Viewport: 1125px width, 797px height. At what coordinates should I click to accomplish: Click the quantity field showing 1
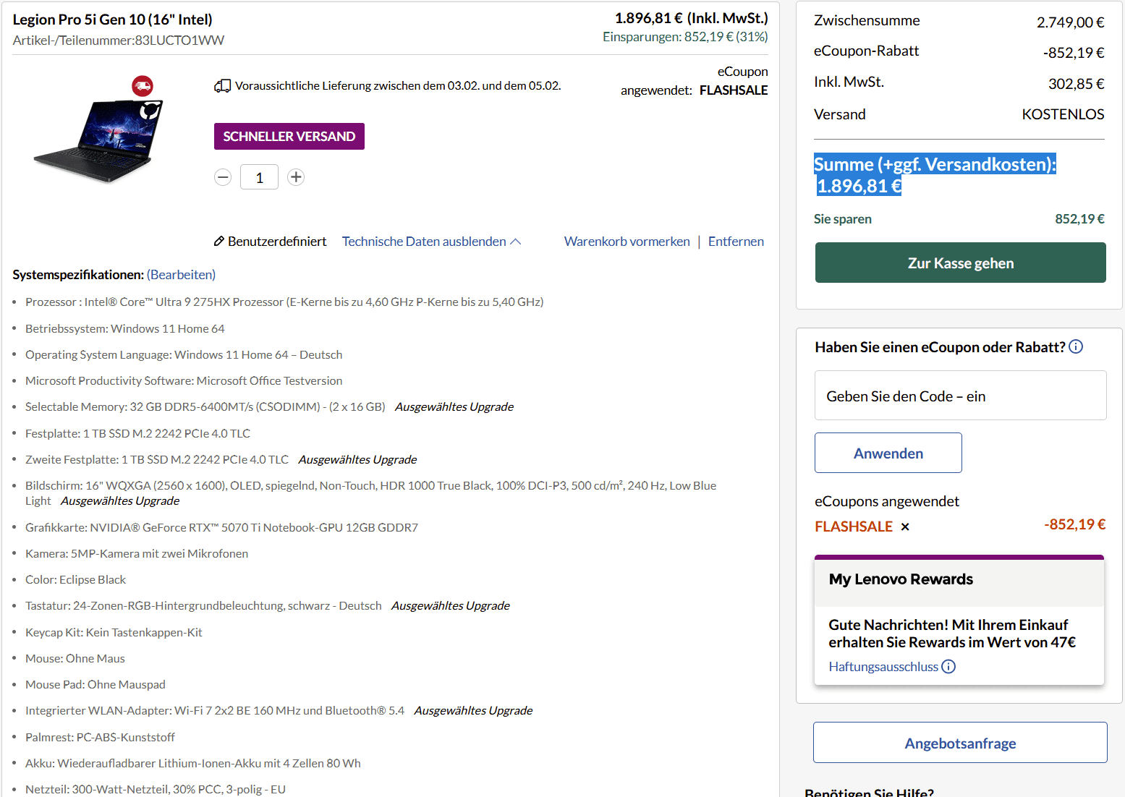pyautogui.click(x=259, y=177)
